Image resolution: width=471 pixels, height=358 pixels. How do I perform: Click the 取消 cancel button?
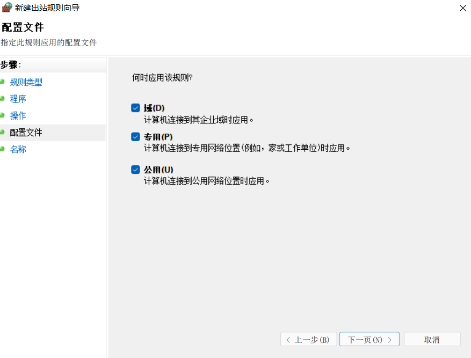click(x=432, y=339)
